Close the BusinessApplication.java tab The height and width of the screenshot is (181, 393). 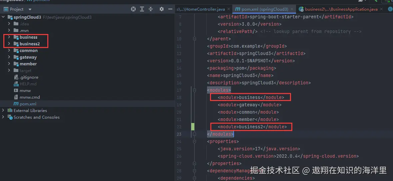pyautogui.click(x=381, y=9)
